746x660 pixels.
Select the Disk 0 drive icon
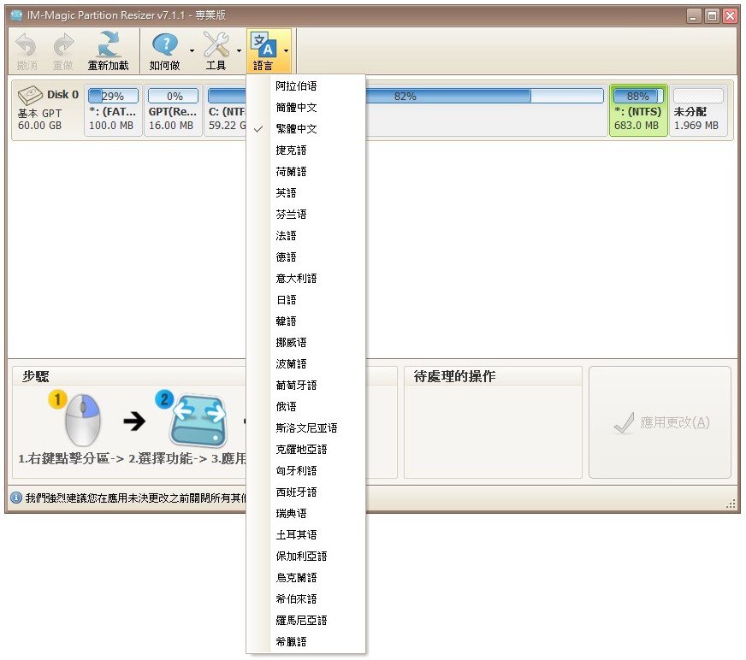point(30,95)
